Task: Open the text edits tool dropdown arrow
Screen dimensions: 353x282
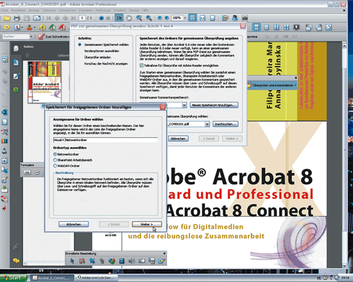Action: point(22,28)
